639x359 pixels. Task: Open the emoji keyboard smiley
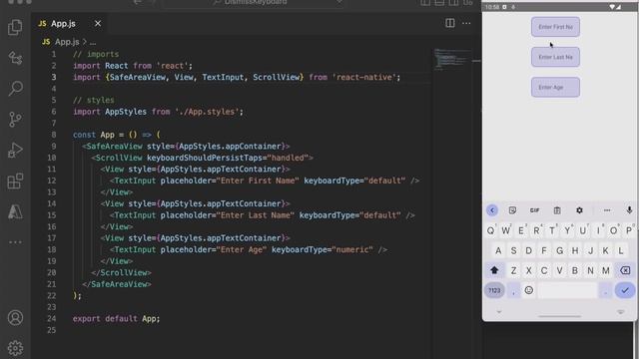click(528, 290)
